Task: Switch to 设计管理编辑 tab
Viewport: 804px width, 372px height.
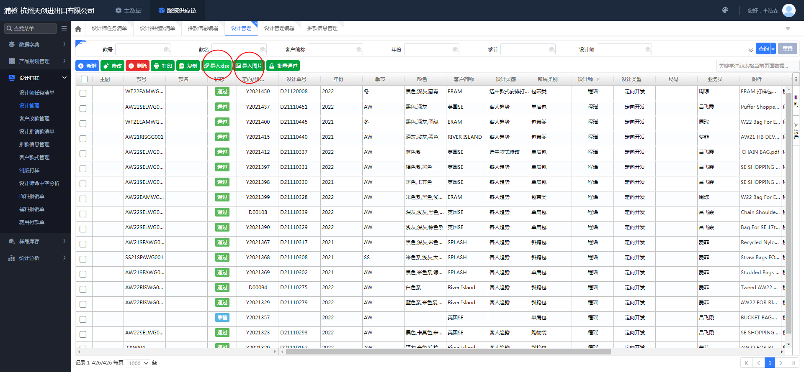Action: coord(279,28)
